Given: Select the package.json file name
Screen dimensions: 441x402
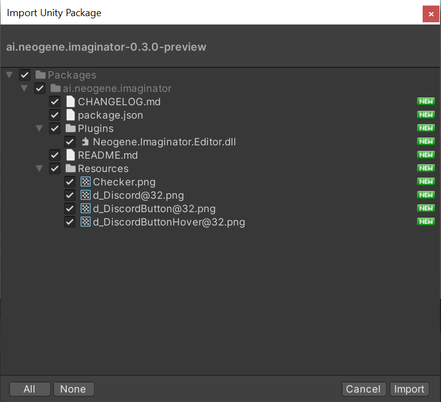Looking at the screenshot, I should pos(111,115).
